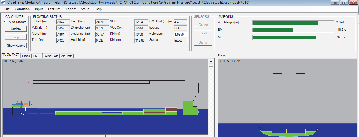Click the VCG value field 12.34
Viewport: 359px width, 137px height.
(x=141, y=22)
